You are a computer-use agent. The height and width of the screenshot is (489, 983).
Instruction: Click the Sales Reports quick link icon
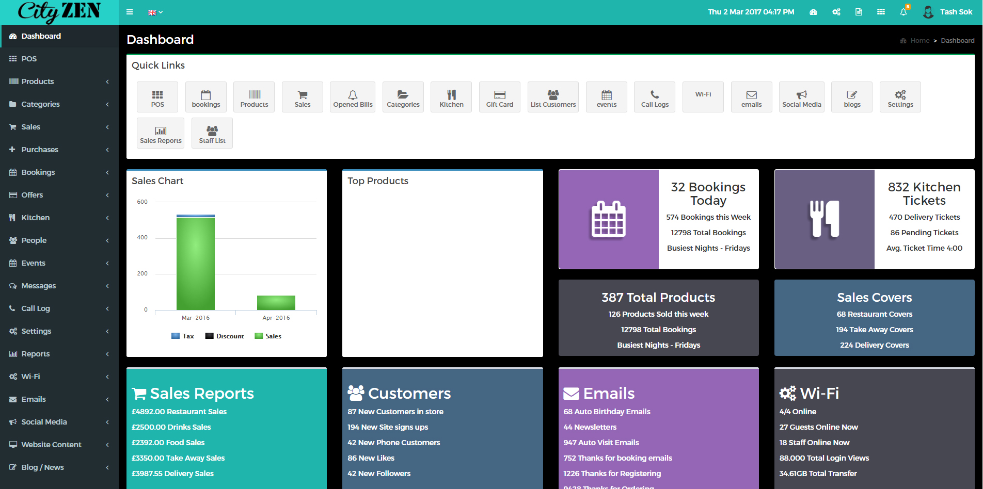coord(161,131)
